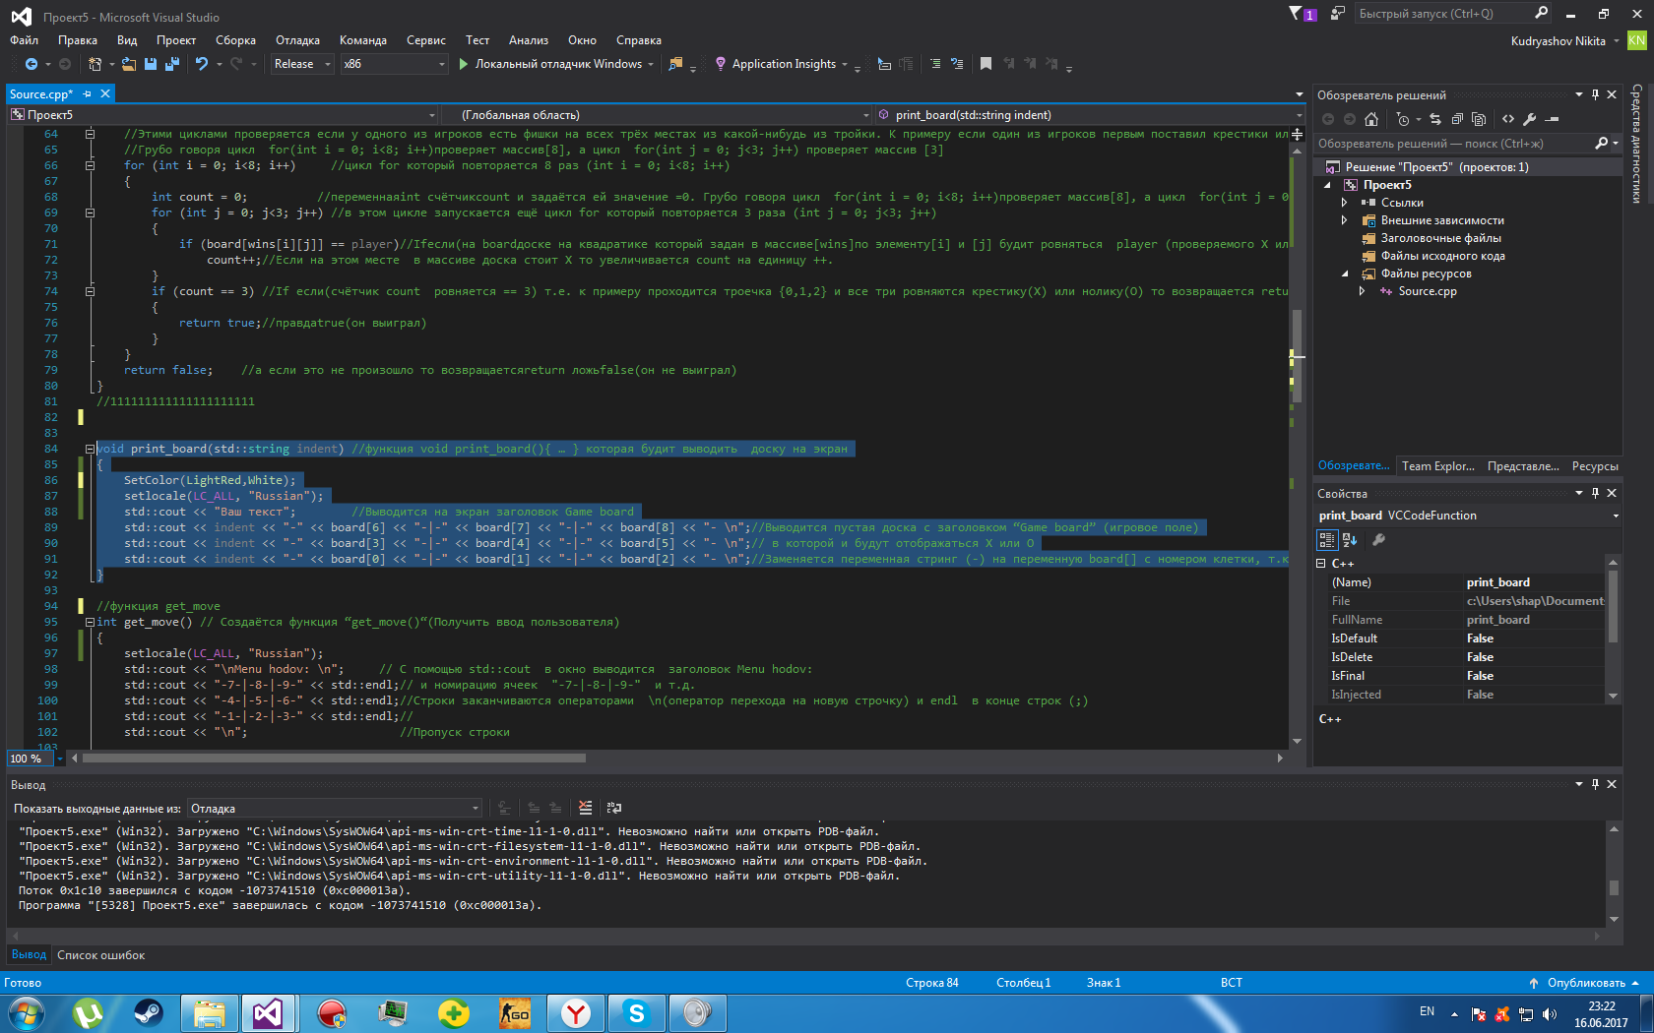This screenshot has width=1654, height=1033.
Task: Save current file with single floppy icon
Action: pyautogui.click(x=151, y=64)
